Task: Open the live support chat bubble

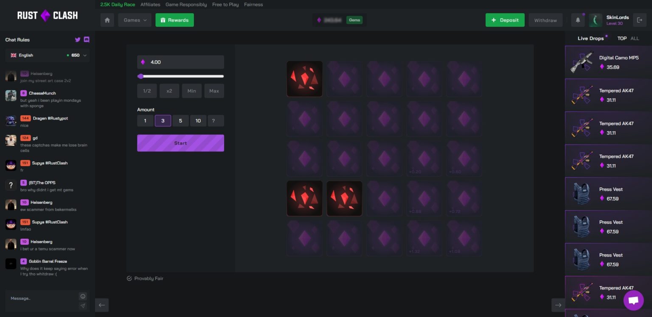Action: [633, 300]
